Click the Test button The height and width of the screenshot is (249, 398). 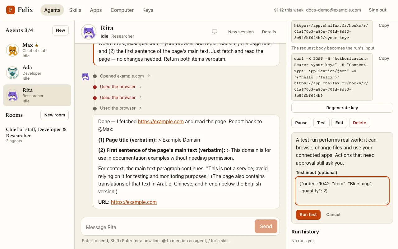[x=322, y=123]
